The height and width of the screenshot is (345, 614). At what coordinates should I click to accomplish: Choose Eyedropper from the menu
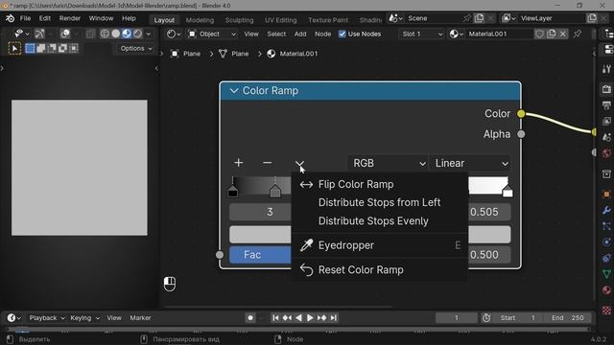380,245
